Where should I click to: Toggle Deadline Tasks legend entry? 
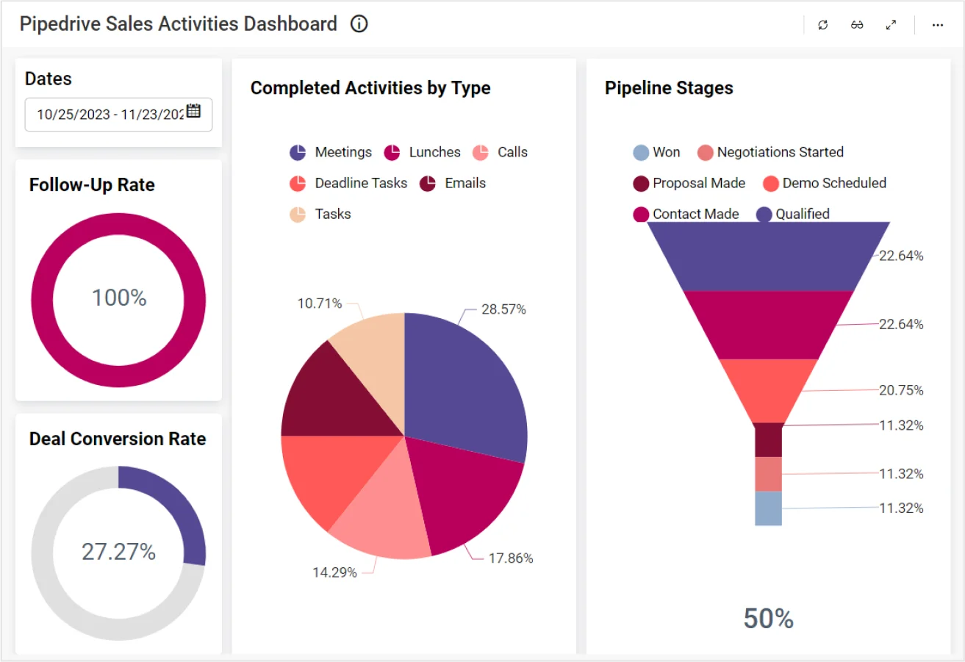pyautogui.click(x=361, y=184)
